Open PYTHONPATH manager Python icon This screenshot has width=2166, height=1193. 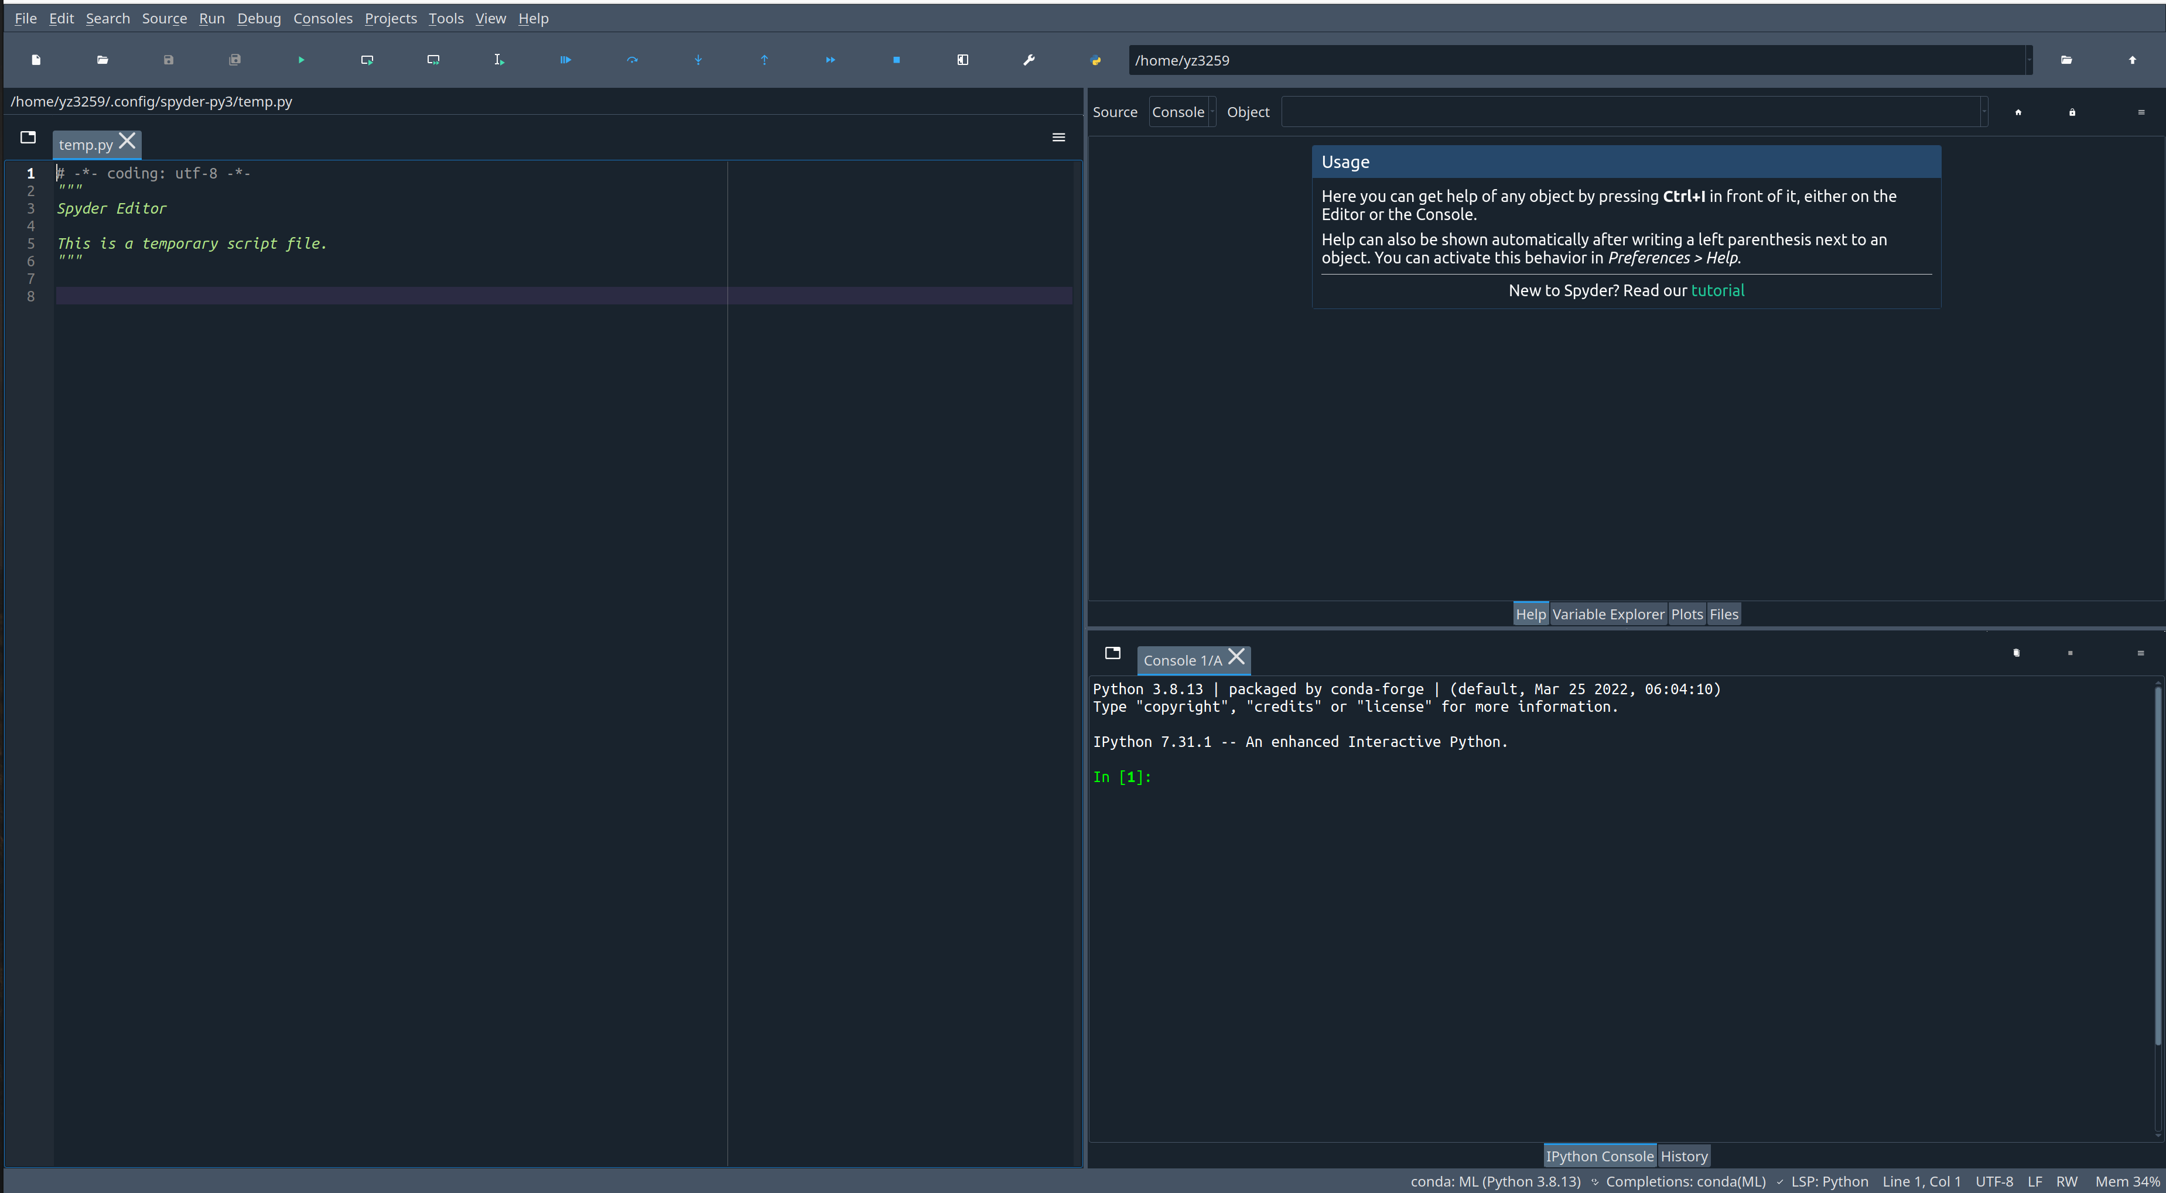point(1096,60)
